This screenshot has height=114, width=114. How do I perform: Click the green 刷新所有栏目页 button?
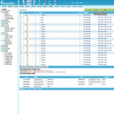(x=101, y=10)
